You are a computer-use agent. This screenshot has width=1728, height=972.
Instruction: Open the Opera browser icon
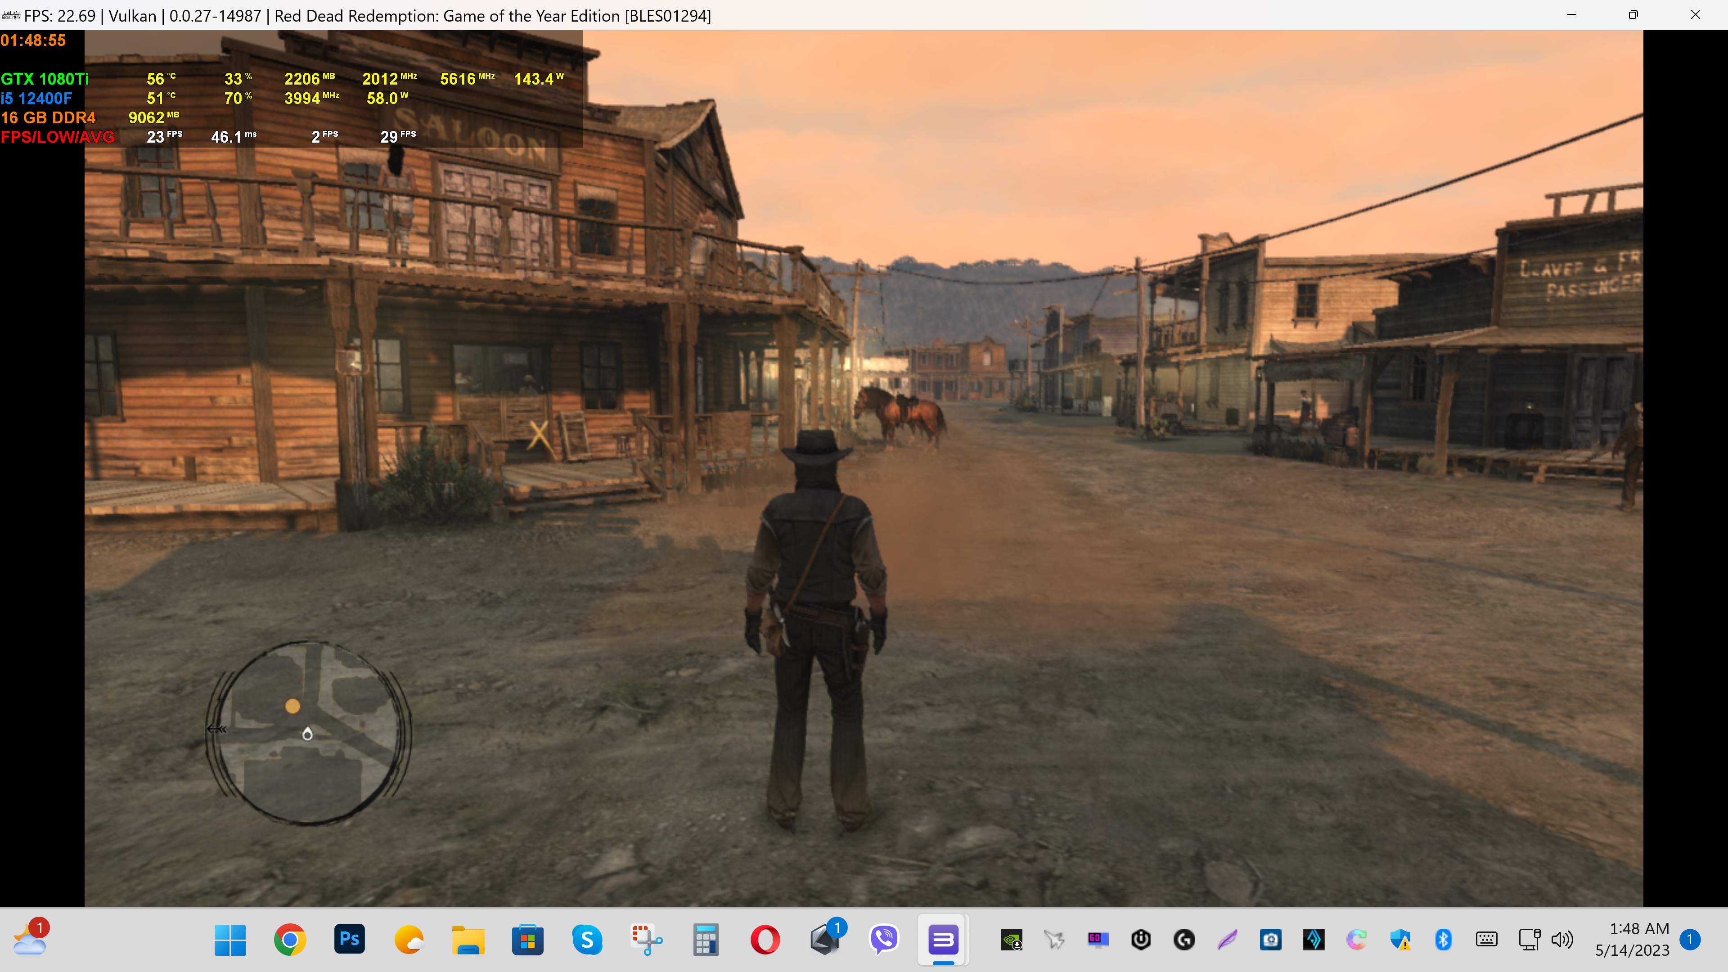coord(765,940)
